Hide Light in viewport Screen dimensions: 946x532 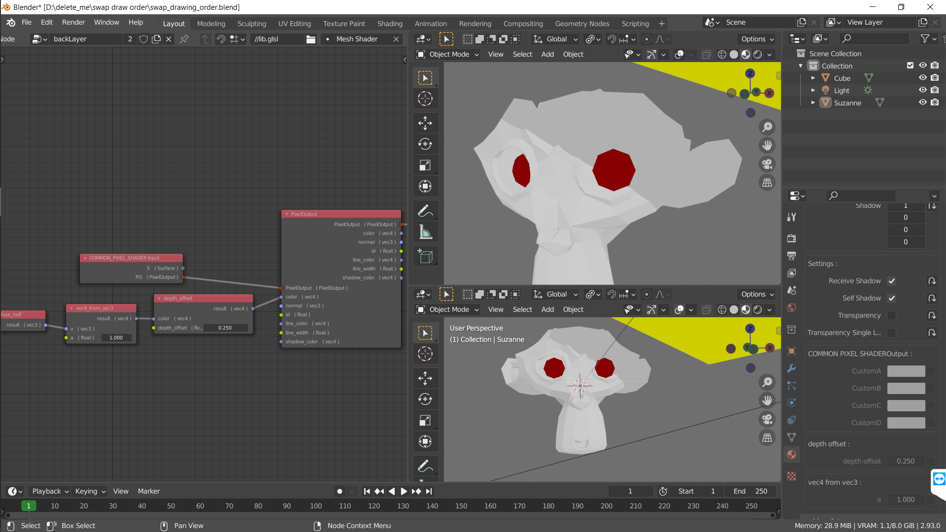(x=922, y=90)
